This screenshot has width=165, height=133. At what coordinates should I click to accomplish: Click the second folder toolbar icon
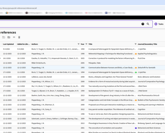[x=9, y=37]
